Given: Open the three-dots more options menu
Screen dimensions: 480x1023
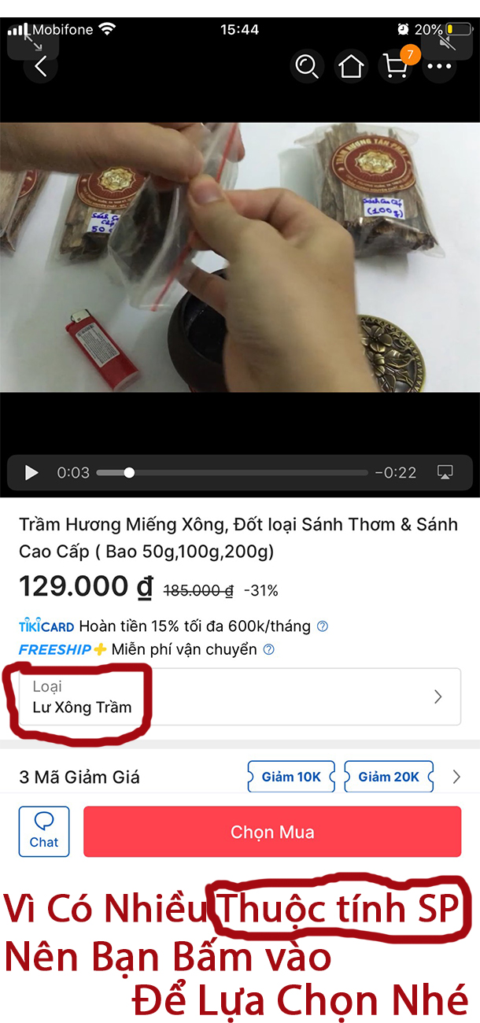Looking at the screenshot, I should click(440, 66).
